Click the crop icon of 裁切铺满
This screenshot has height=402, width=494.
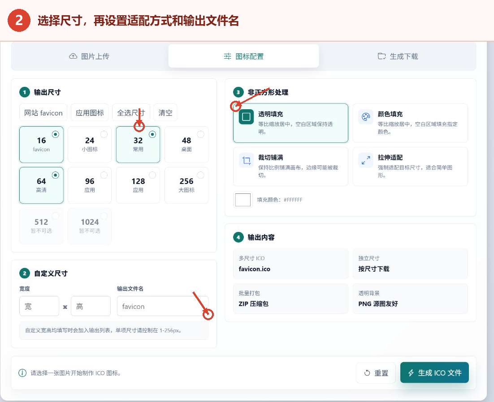tap(247, 160)
